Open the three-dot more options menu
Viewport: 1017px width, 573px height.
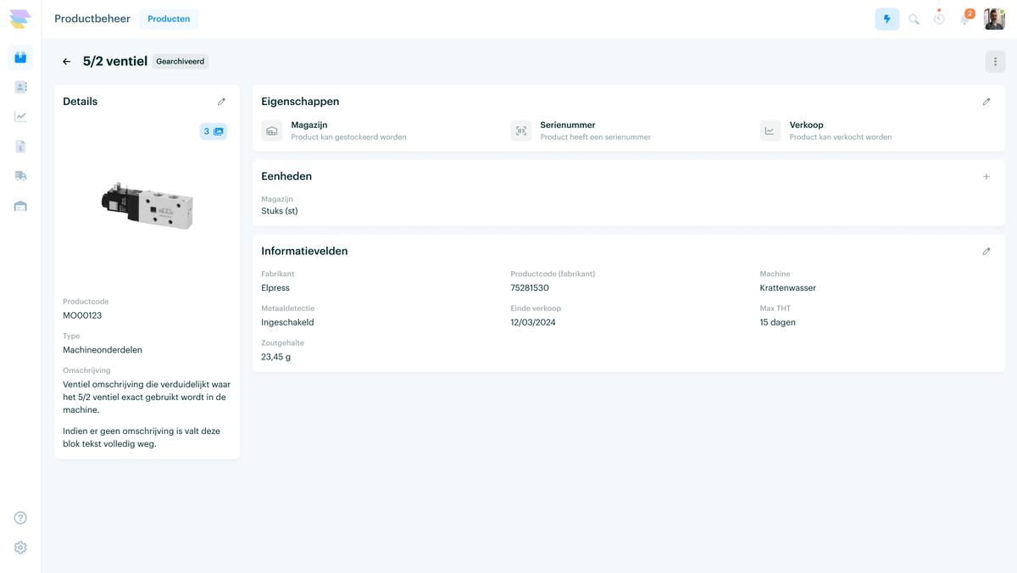pyautogui.click(x=995, y=62)
